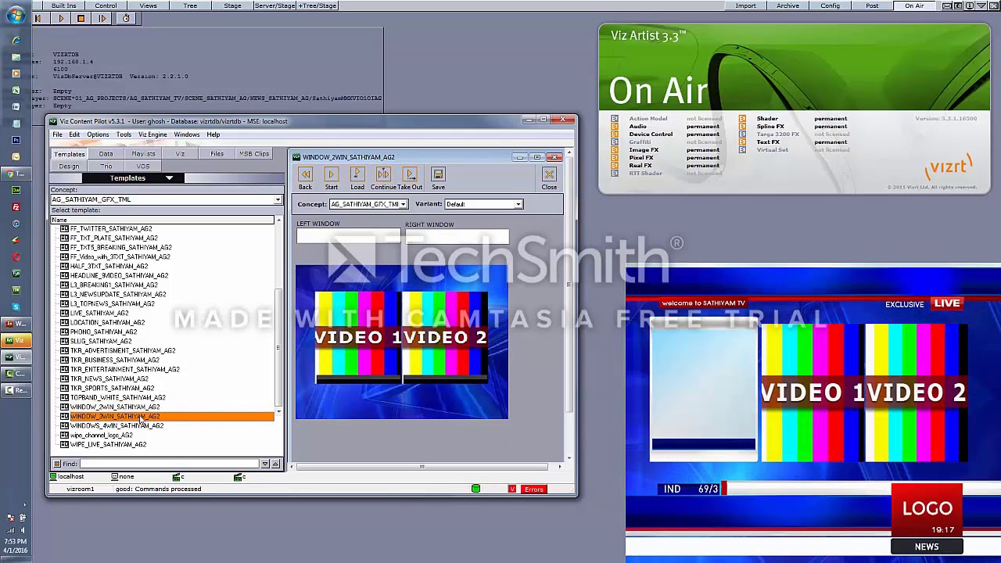
Task: Click the Stage button in Viz Artist
Action: [x=232, y=5]
